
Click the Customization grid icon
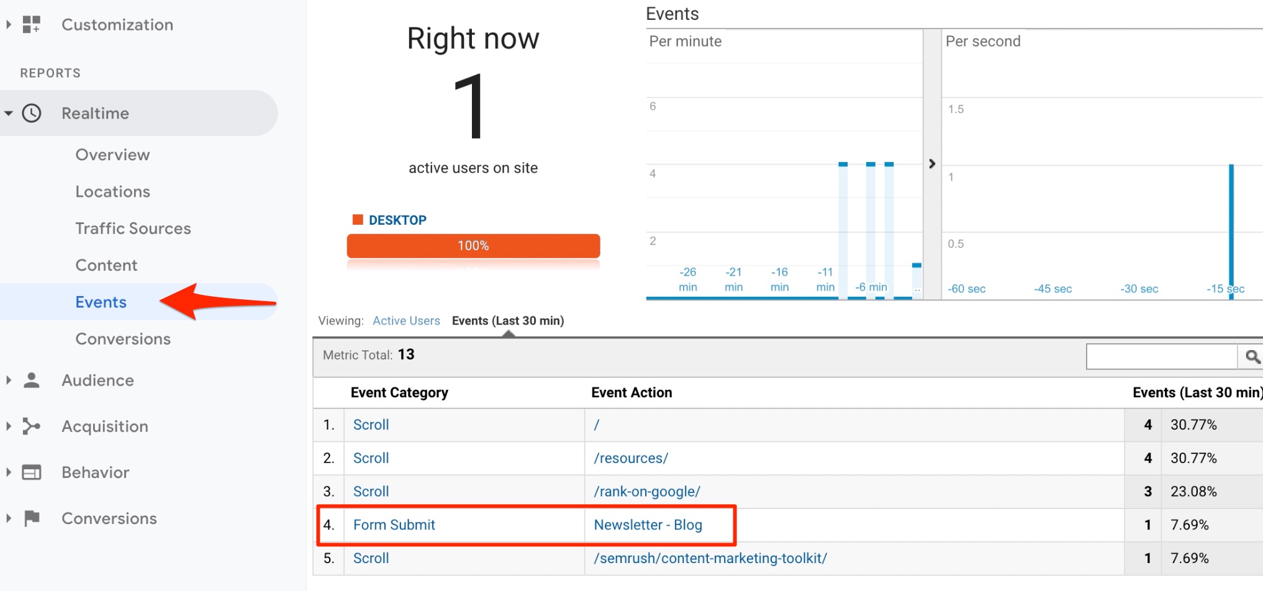31,24
